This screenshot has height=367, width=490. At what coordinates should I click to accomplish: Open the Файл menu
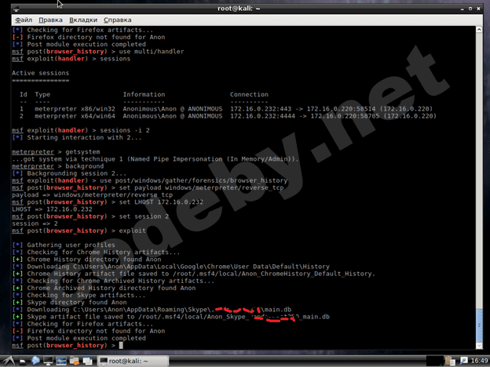click(x=24, y=20)
